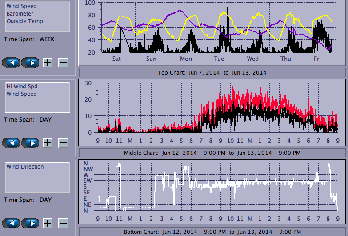Select Barometer in top chart list
Screen dimensions: 348x236
(20, 14)
